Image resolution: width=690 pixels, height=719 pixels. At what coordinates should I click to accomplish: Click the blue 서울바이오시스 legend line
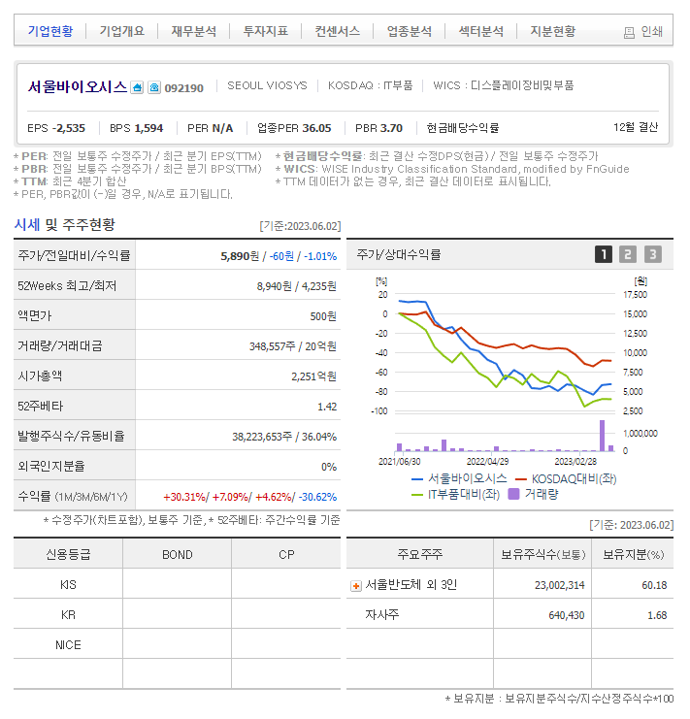417,479
